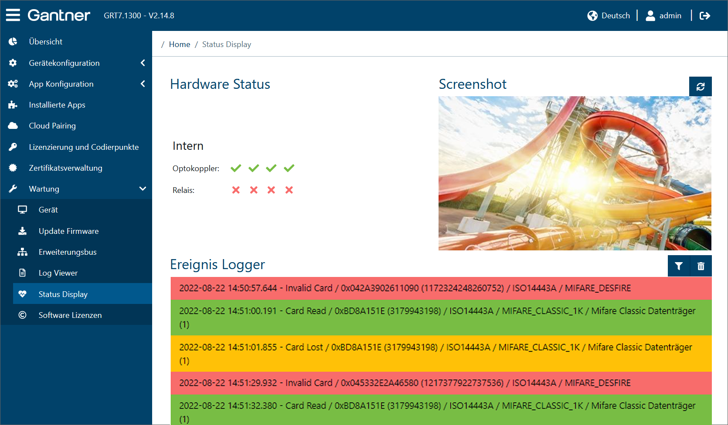The image size is (728, 425).
Task: Open the hamburger navigation menu
Action: tap(13, 15)
